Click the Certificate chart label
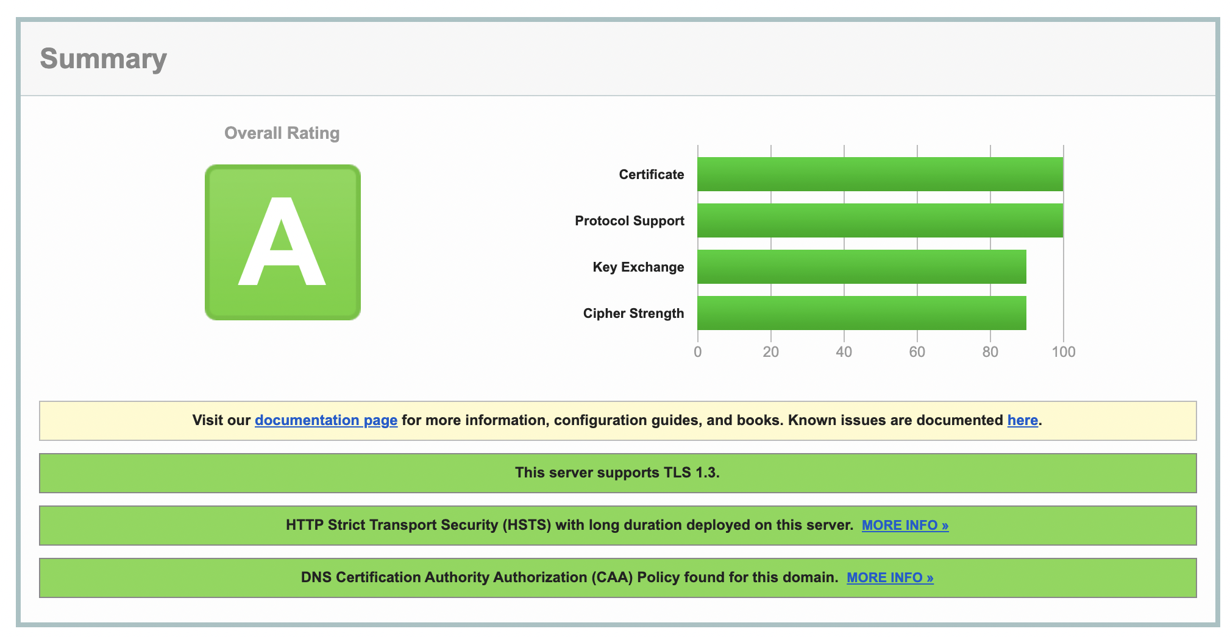Screen dimensions: 1230x637 click(651, 175)
